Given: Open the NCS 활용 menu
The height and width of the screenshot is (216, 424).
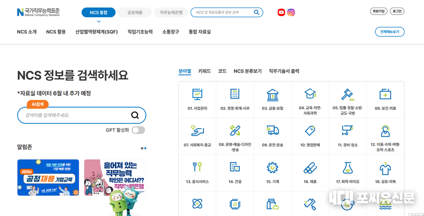Looking at the screenshot, I should 56,32.
